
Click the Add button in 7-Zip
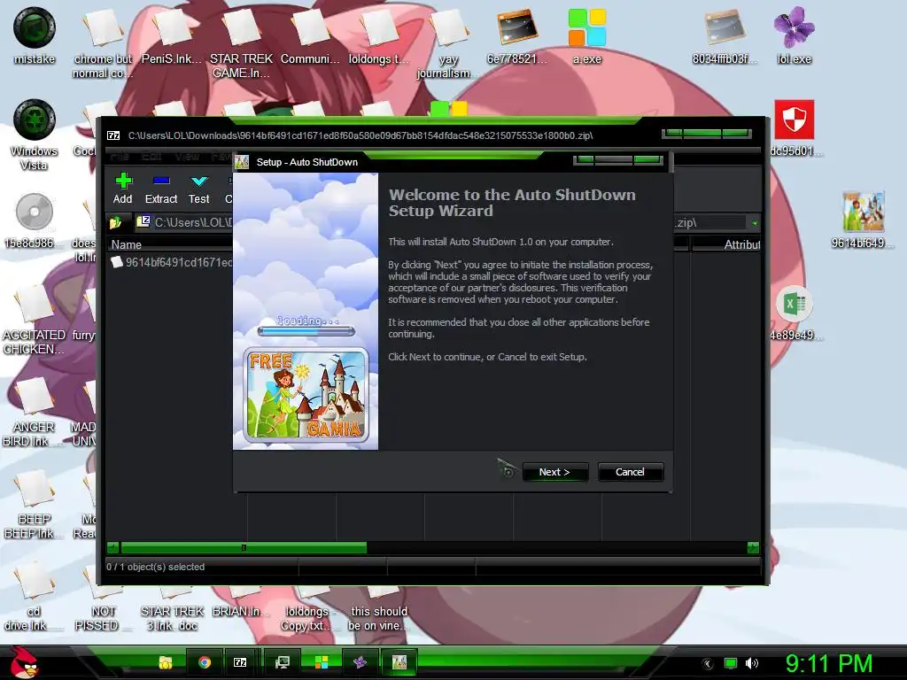(122, 189)
